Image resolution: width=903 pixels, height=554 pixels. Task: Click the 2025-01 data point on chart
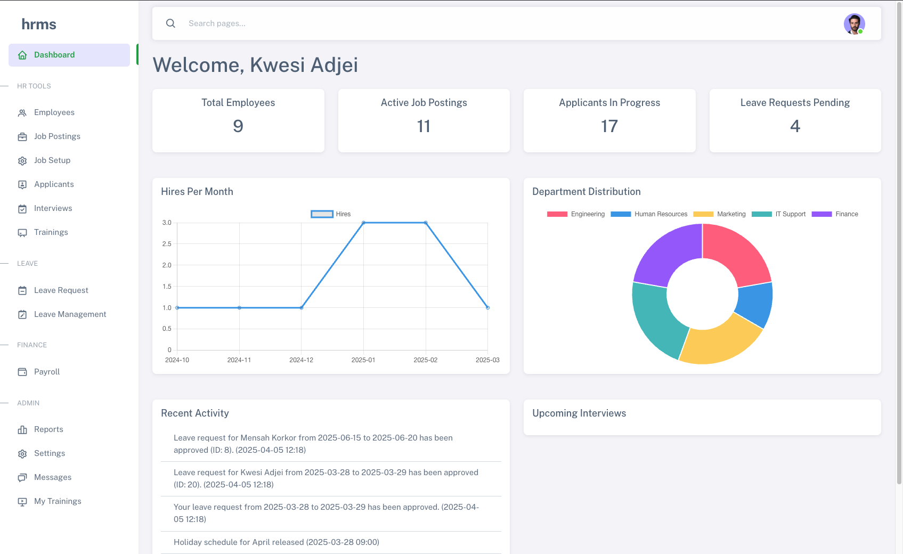pyautogui.click(x=363, y=223)
